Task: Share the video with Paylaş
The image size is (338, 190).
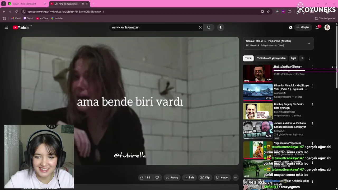Action: [x=172, y=178]
